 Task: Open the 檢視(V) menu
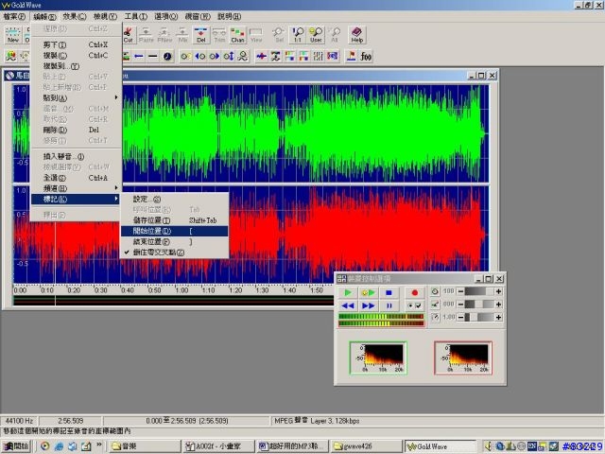pos(105,17)
